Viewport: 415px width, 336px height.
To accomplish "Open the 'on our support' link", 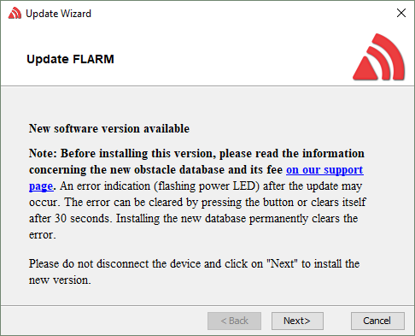I will pos(324,169).
